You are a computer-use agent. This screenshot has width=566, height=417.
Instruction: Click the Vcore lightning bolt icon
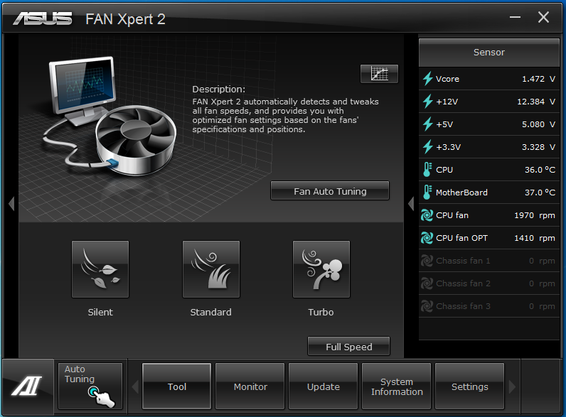(428, 79)
